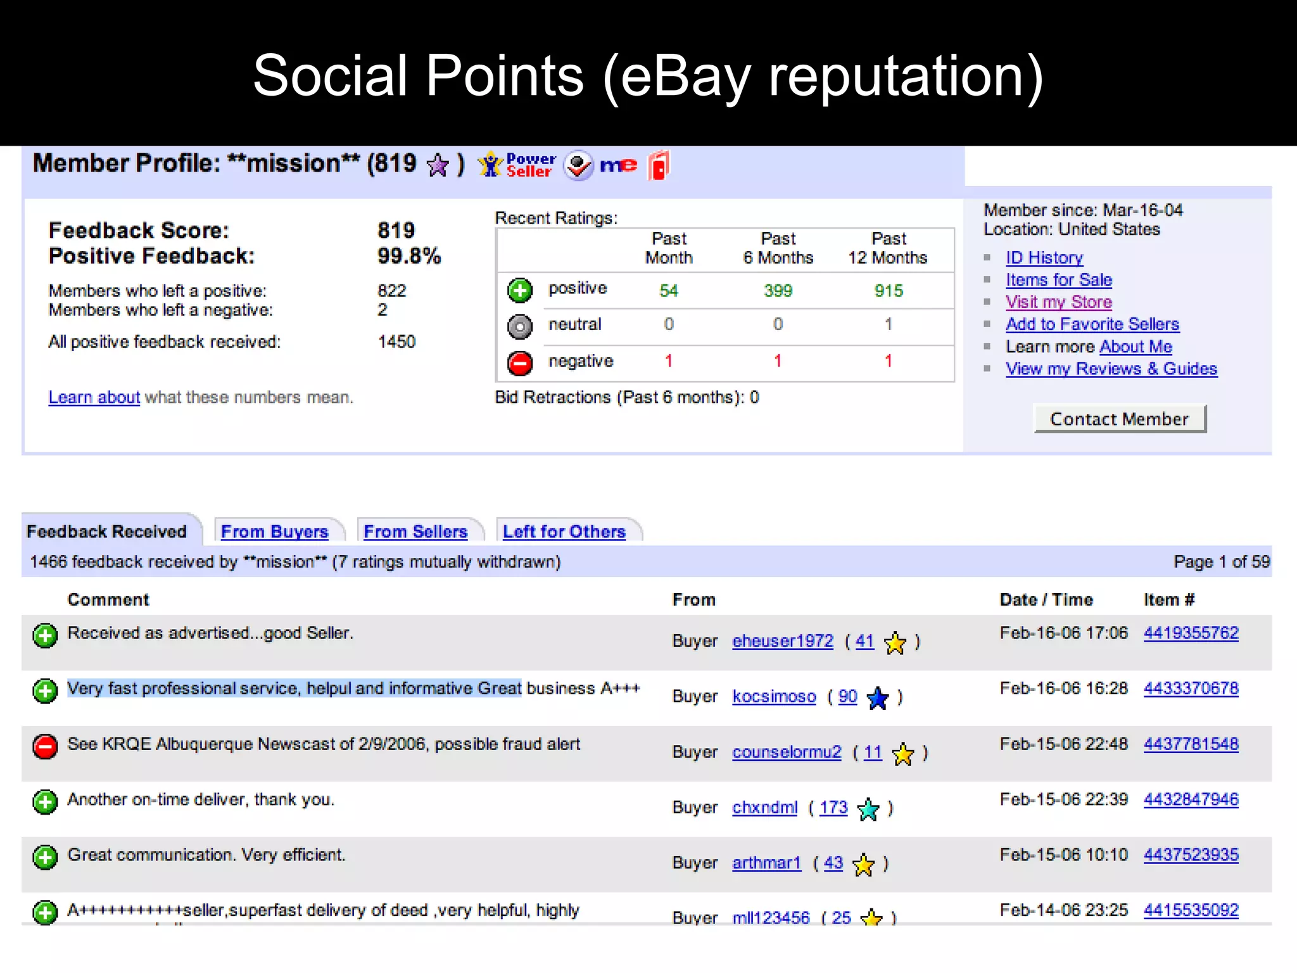
Task: Click red negative icon in Recent Ratings
Action: [x=520, y=363]
